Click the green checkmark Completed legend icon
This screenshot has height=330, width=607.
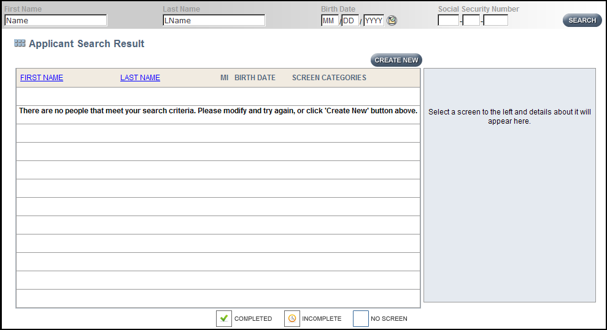[x=224, y=318]
